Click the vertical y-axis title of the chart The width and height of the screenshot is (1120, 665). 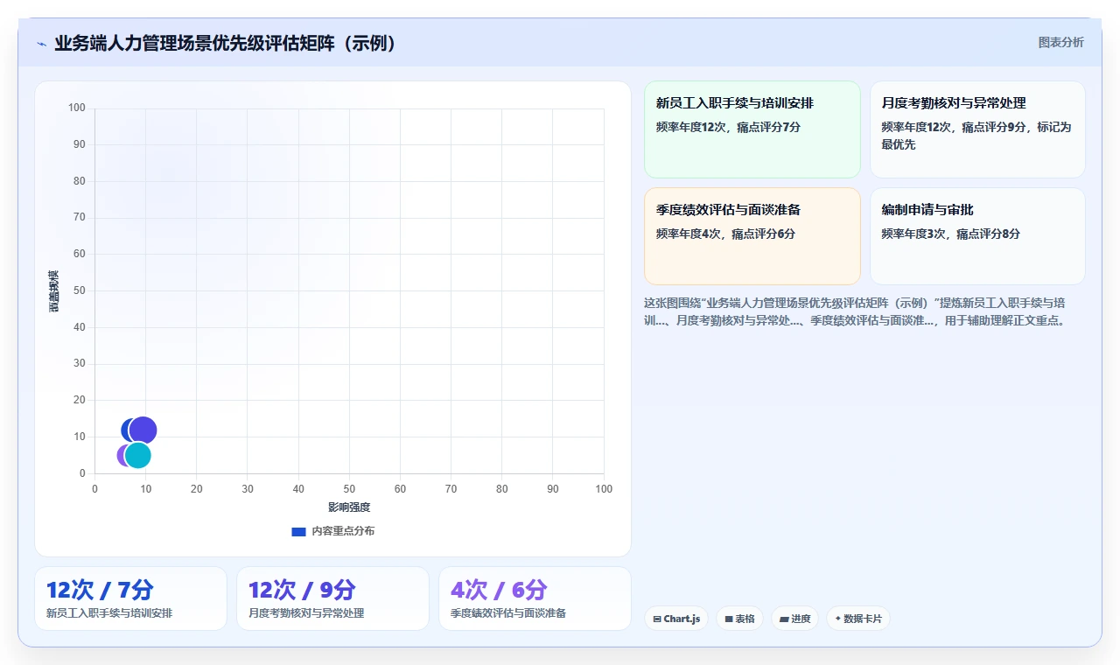click(54, 290)
